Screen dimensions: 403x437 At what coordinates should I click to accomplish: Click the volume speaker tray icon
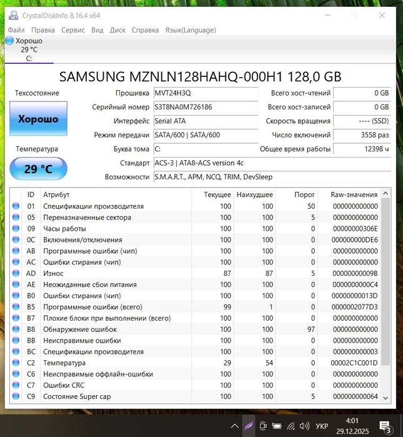pos(304,426)
